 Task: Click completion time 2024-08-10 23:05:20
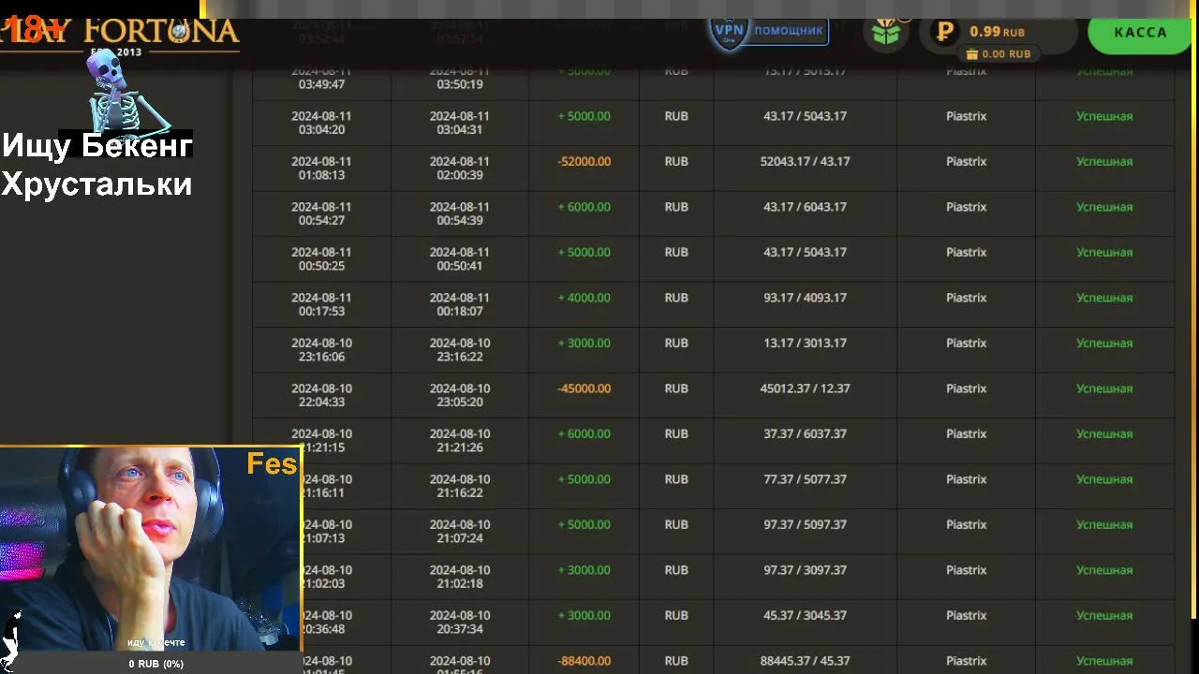pyautogui.click(x=460, y=395)
